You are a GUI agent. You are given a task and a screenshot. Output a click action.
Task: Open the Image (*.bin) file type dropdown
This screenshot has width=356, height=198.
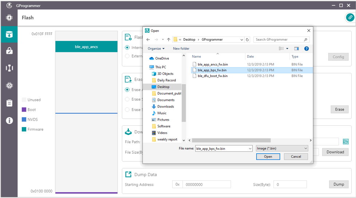click(x=282, y=148)
